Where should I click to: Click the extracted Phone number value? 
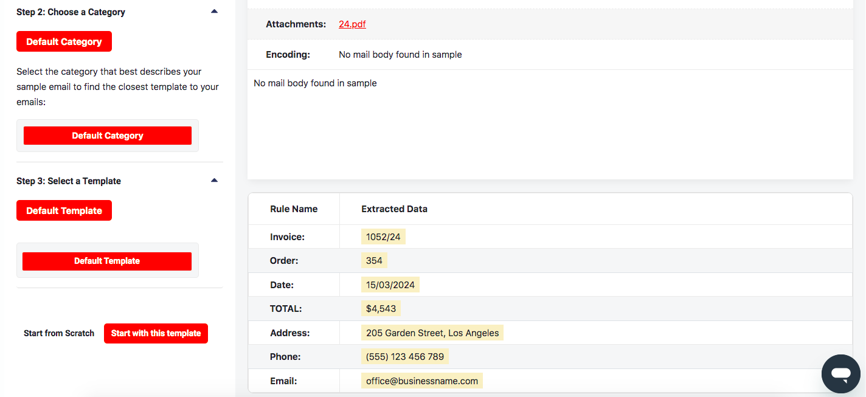[404, 356]
